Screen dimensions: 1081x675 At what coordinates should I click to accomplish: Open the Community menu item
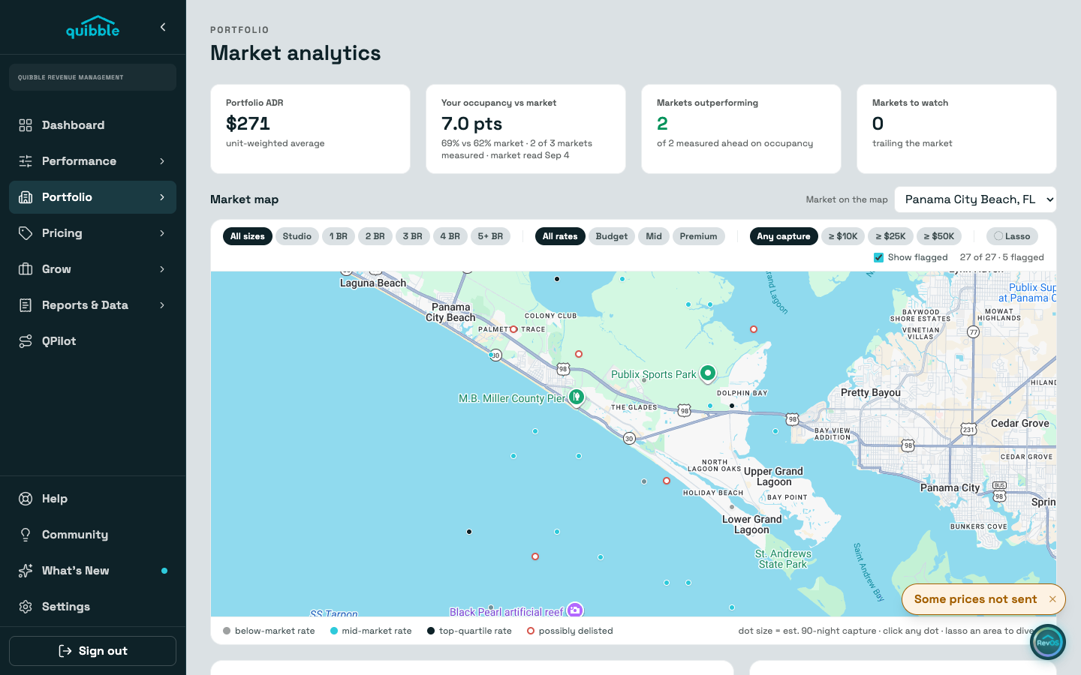[x=92, y=535]
